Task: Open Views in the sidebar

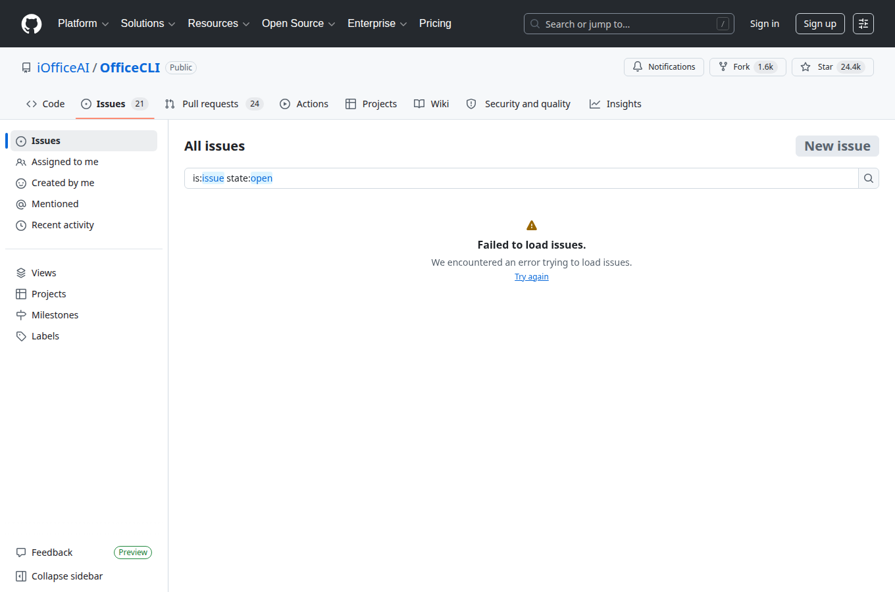Action: (84, 273)
